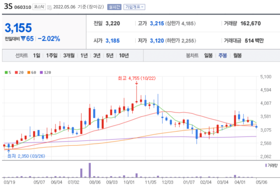
Task: Click the 시가 value 3,185
Action: coord(112,41)
